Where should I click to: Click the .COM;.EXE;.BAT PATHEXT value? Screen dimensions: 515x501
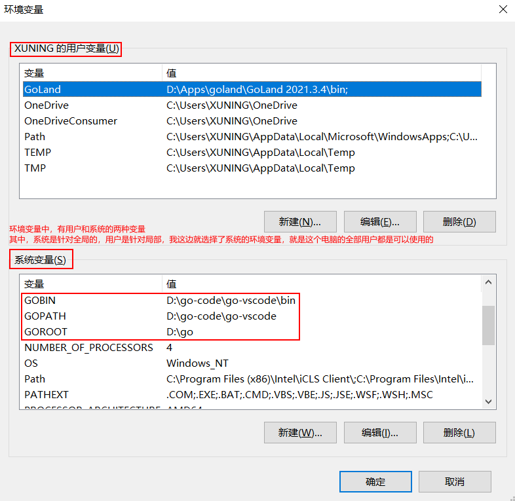click(x=299, y=395)
